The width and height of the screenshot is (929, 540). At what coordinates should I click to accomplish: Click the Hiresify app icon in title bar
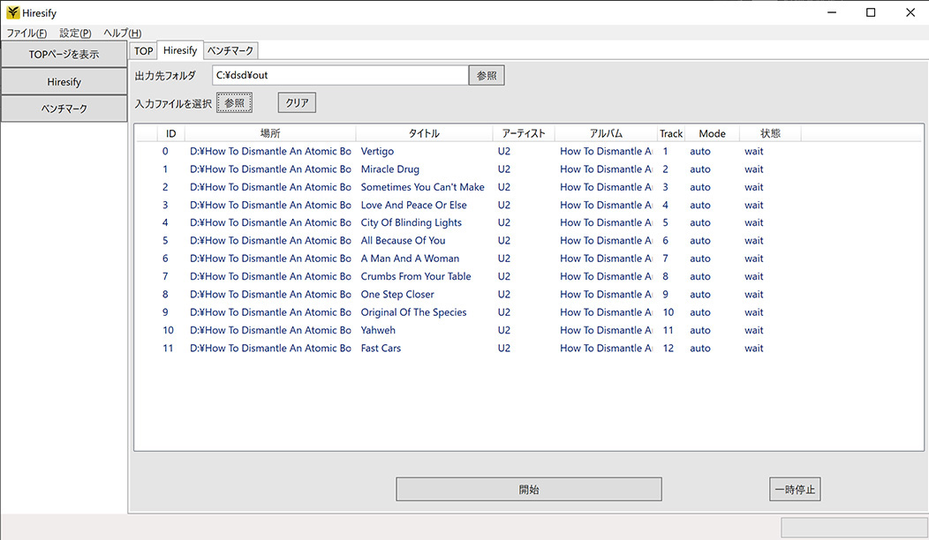pos(12,12)
